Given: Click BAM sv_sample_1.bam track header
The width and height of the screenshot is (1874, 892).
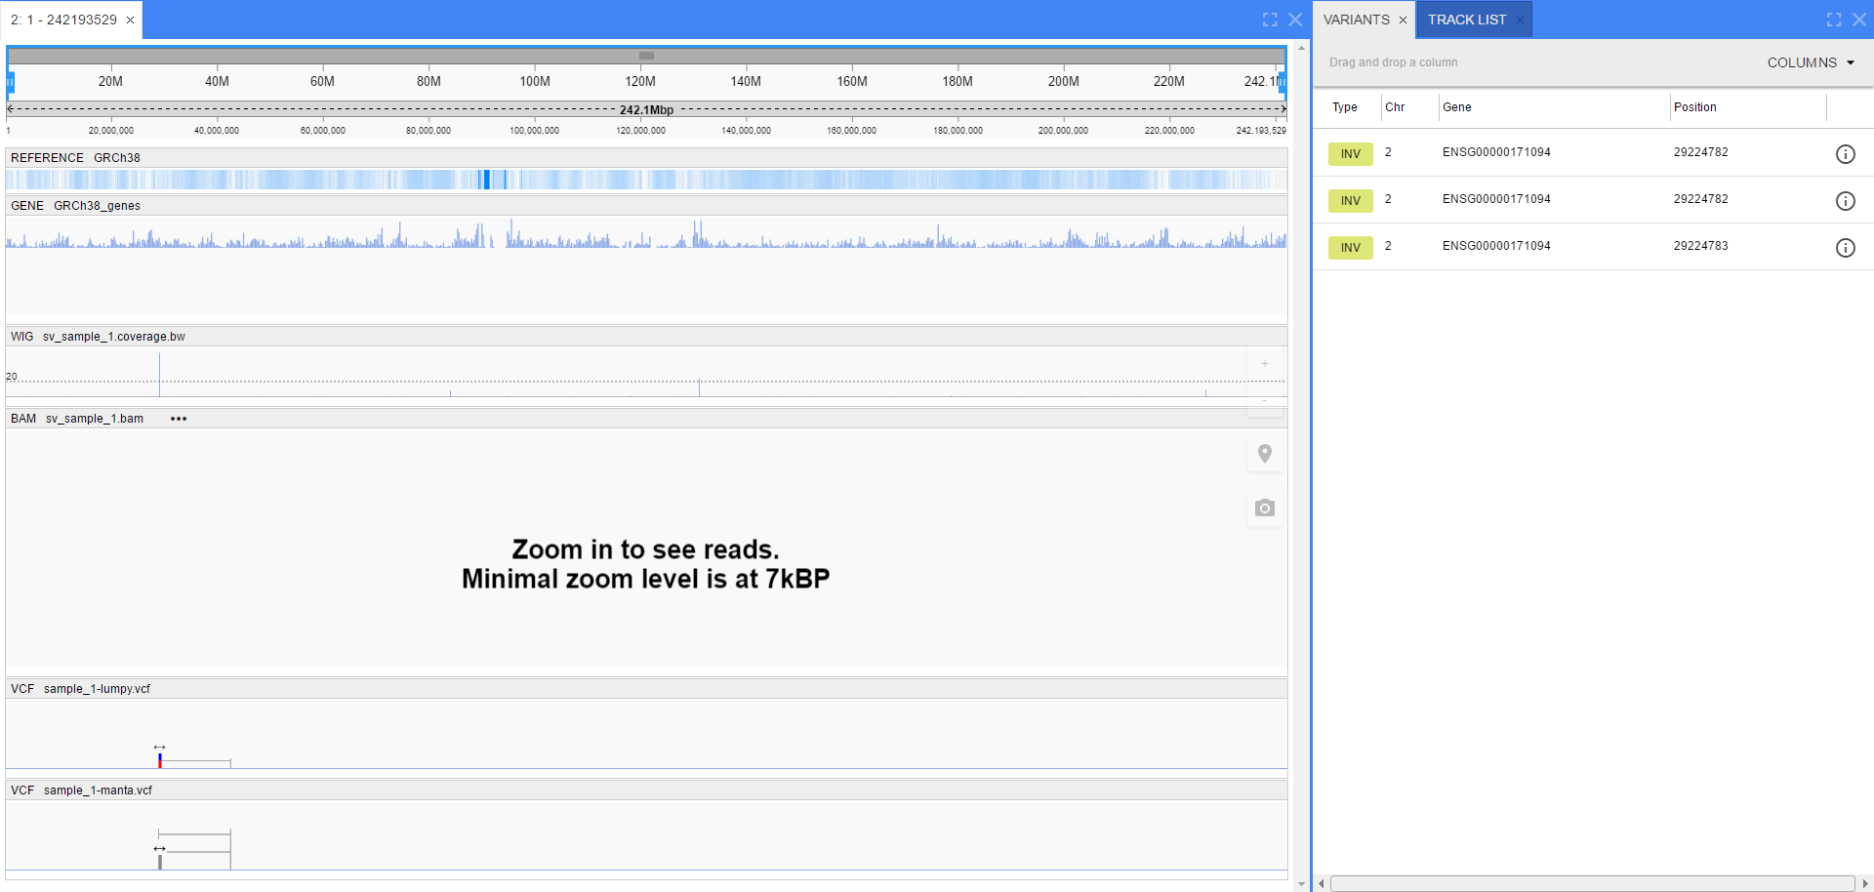Looking at the screenshot, I should pyautogui.click(x=646, y=419).
